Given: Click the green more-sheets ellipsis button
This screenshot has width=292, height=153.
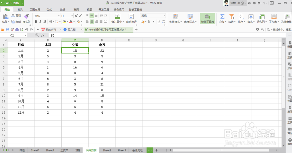Looking at the screenshot, I should (x=150, y=150).
